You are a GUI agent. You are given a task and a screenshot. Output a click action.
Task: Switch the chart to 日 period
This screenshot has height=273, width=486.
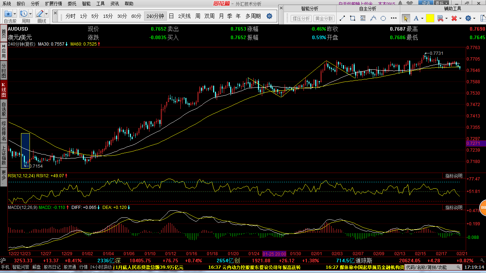coord(171,16)
